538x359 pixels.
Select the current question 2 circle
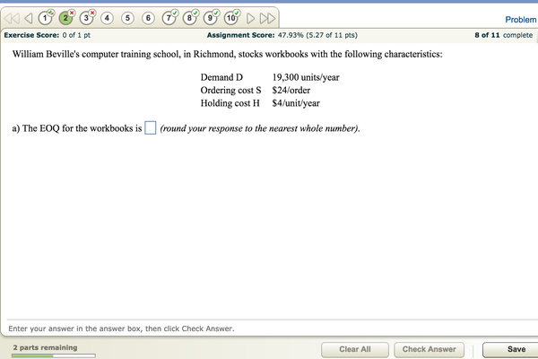(x=66, y=17)
